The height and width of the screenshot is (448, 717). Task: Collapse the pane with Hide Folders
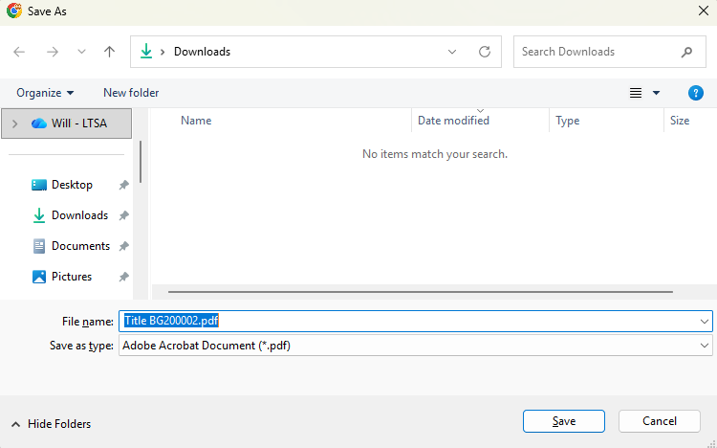tap(51, 424)
